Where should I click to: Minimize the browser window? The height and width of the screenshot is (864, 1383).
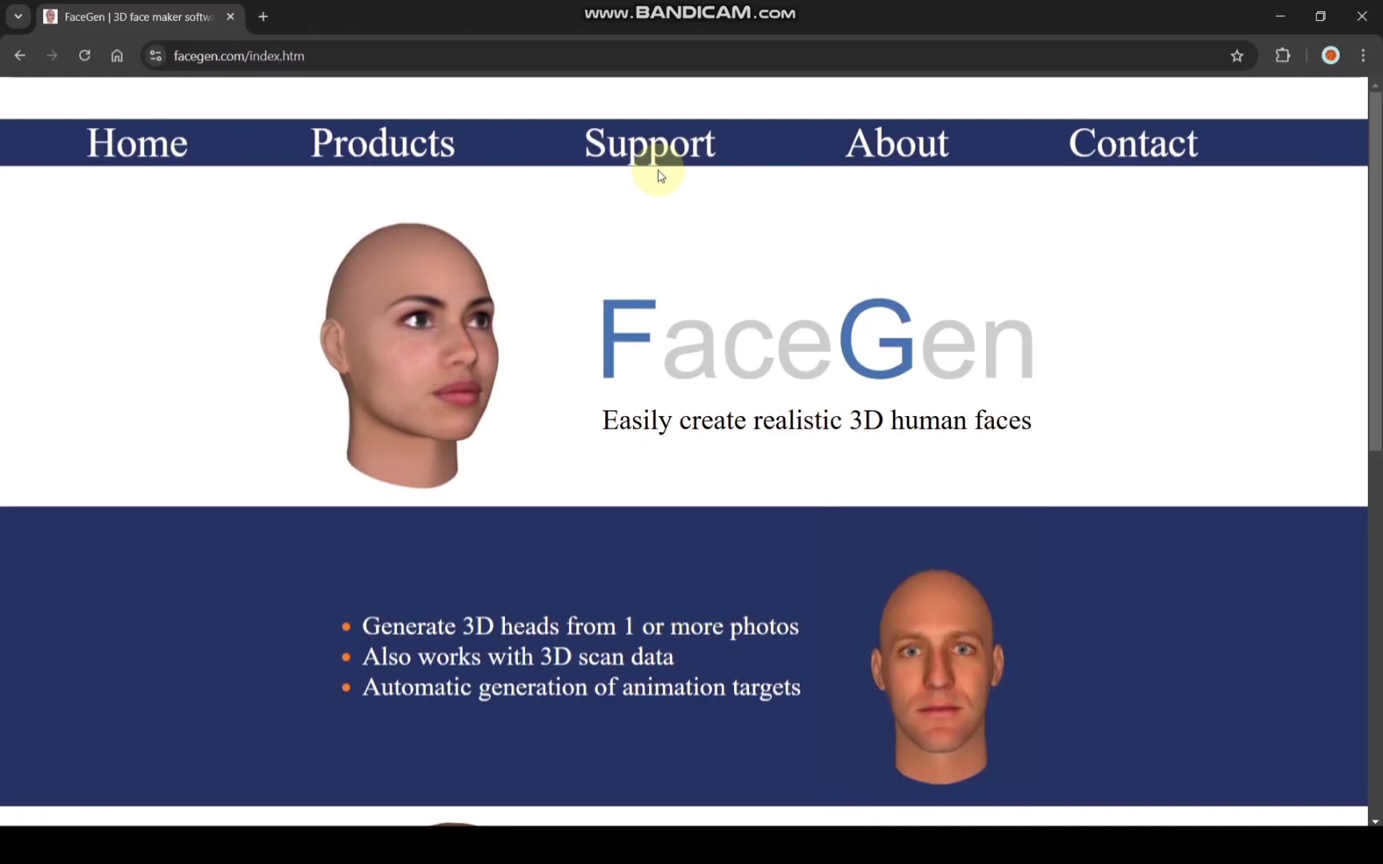(1280, 16)
